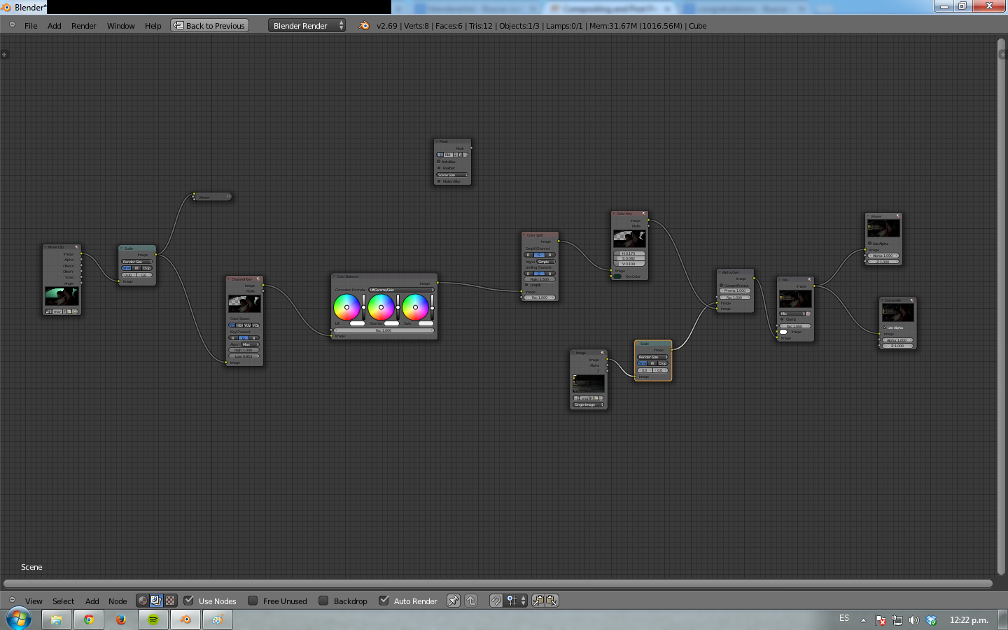Toggle preview icon on Composite node header
1008x630 pixels.
click(x=912, y=300)
